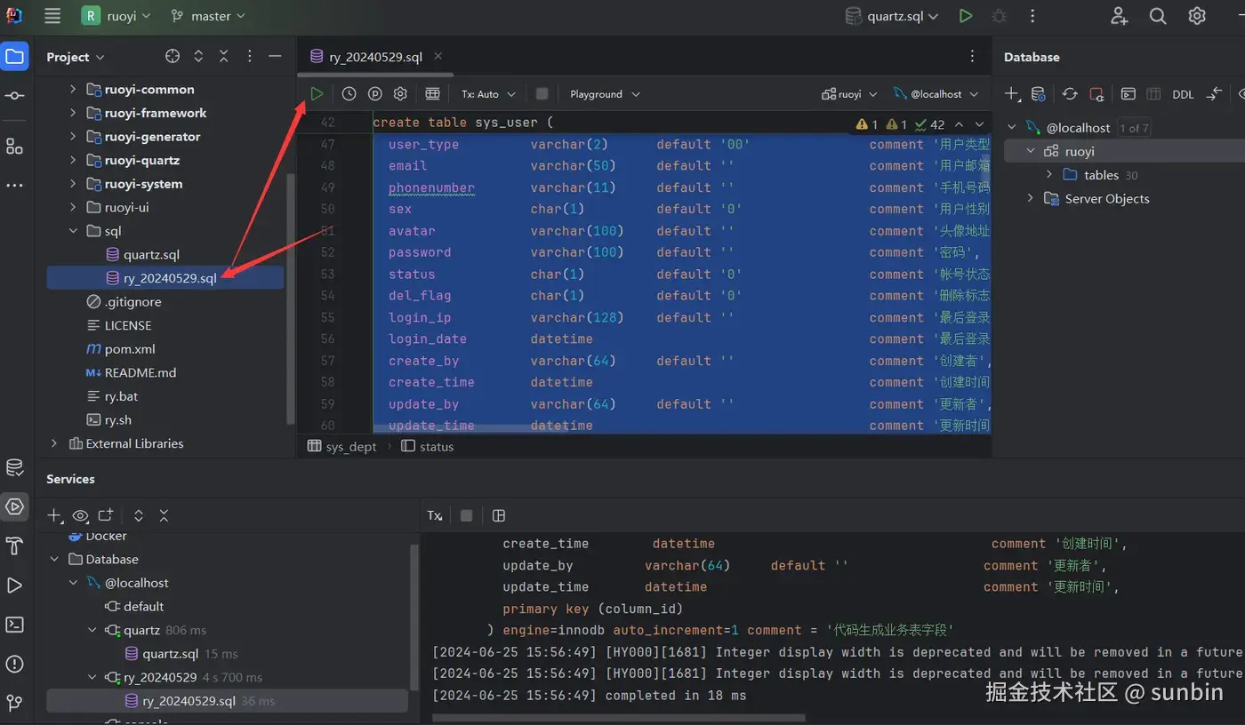Screen dimensions: 1245x725
Task: Open the Git sidebar icon
Action: (14, 703)
